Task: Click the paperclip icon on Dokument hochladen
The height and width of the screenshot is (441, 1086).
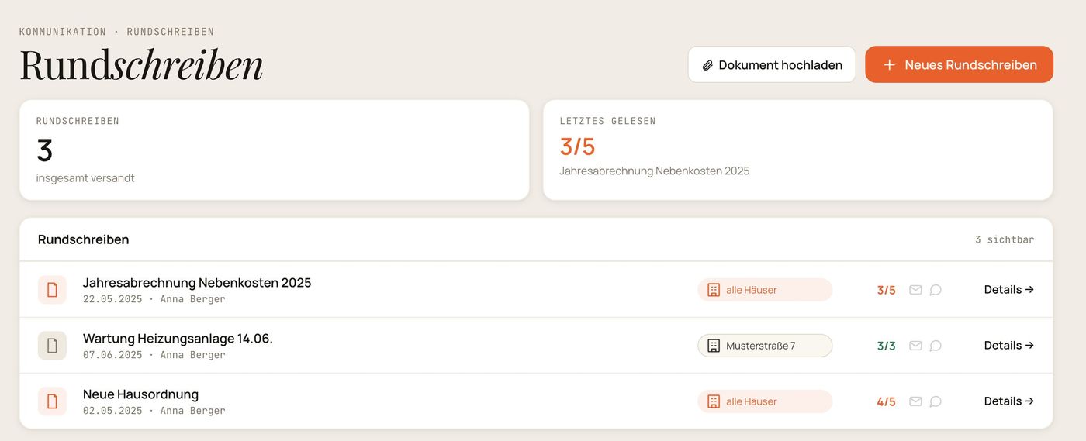Action: coord(707,65)
